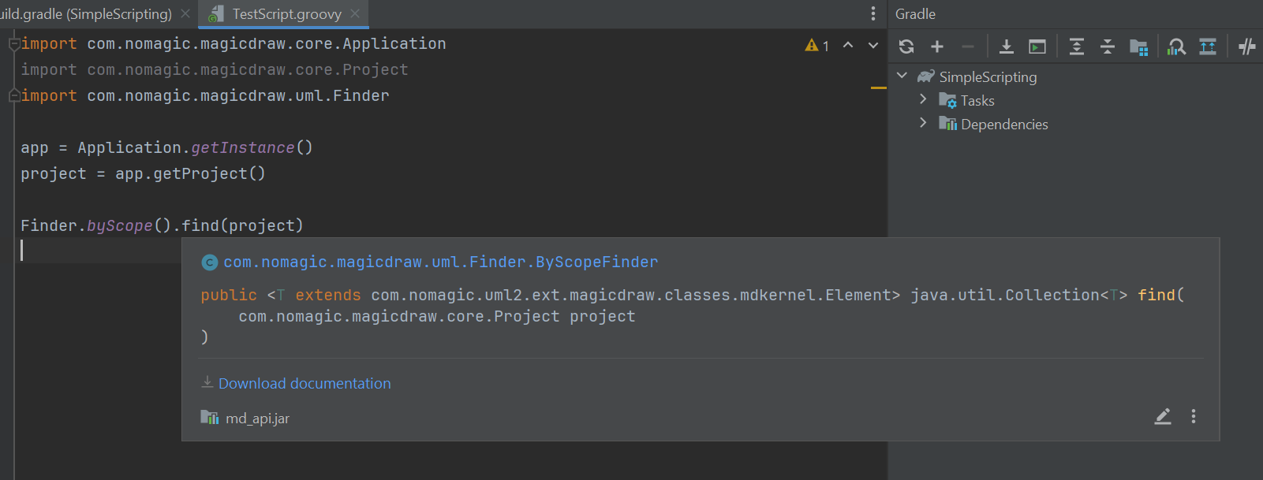Viewport: 1263px width, 480px height.
Task: Collapse all nodes in the Gradle tree
Action: [x=1108, y=46]
